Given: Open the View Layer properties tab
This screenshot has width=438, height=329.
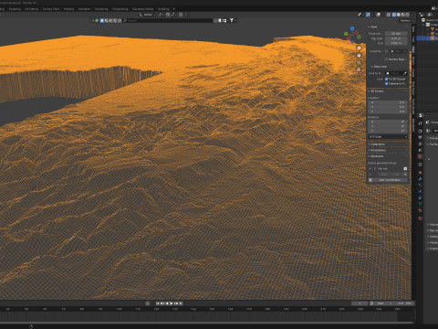Looking at the screenshot, I should (420, 144).
